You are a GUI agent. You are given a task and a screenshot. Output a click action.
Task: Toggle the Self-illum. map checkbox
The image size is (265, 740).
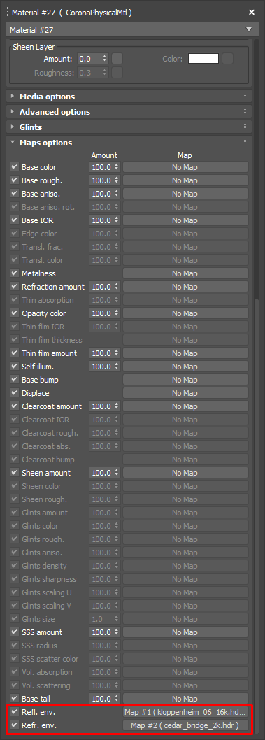(x=15, y=367)
